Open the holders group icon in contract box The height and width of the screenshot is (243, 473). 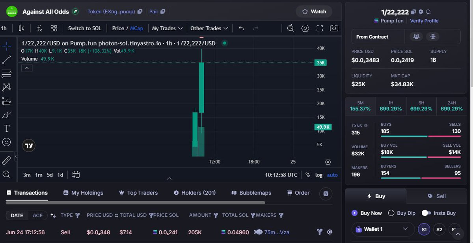coord(416,37)
